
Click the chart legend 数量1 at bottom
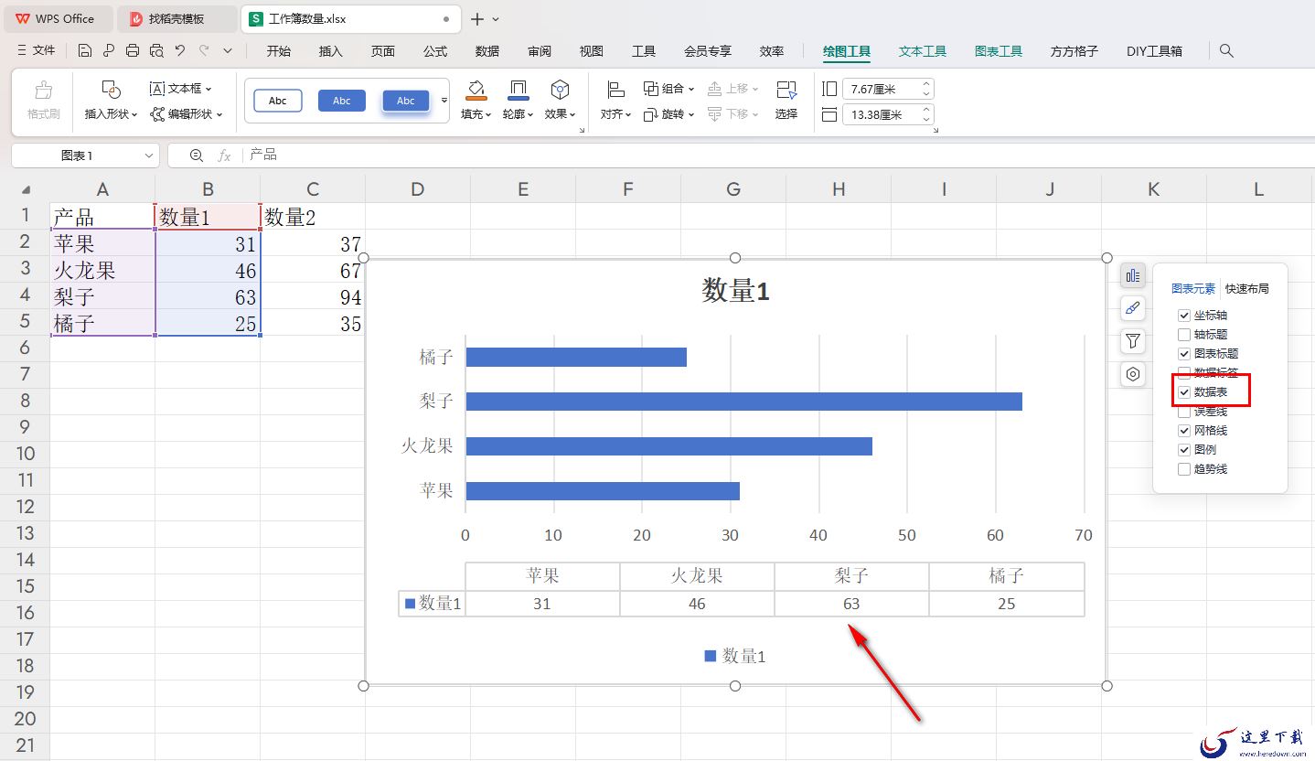735,656
